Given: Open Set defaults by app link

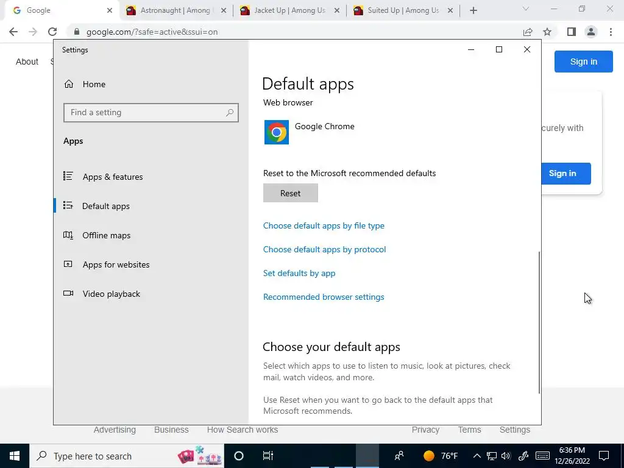Looking at the screenshot, I should [x=299, y=273].
